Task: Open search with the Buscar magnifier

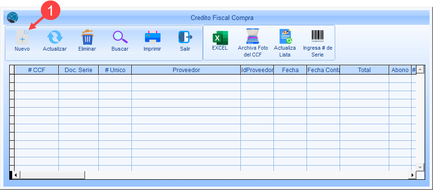Action: coord(120,37)
